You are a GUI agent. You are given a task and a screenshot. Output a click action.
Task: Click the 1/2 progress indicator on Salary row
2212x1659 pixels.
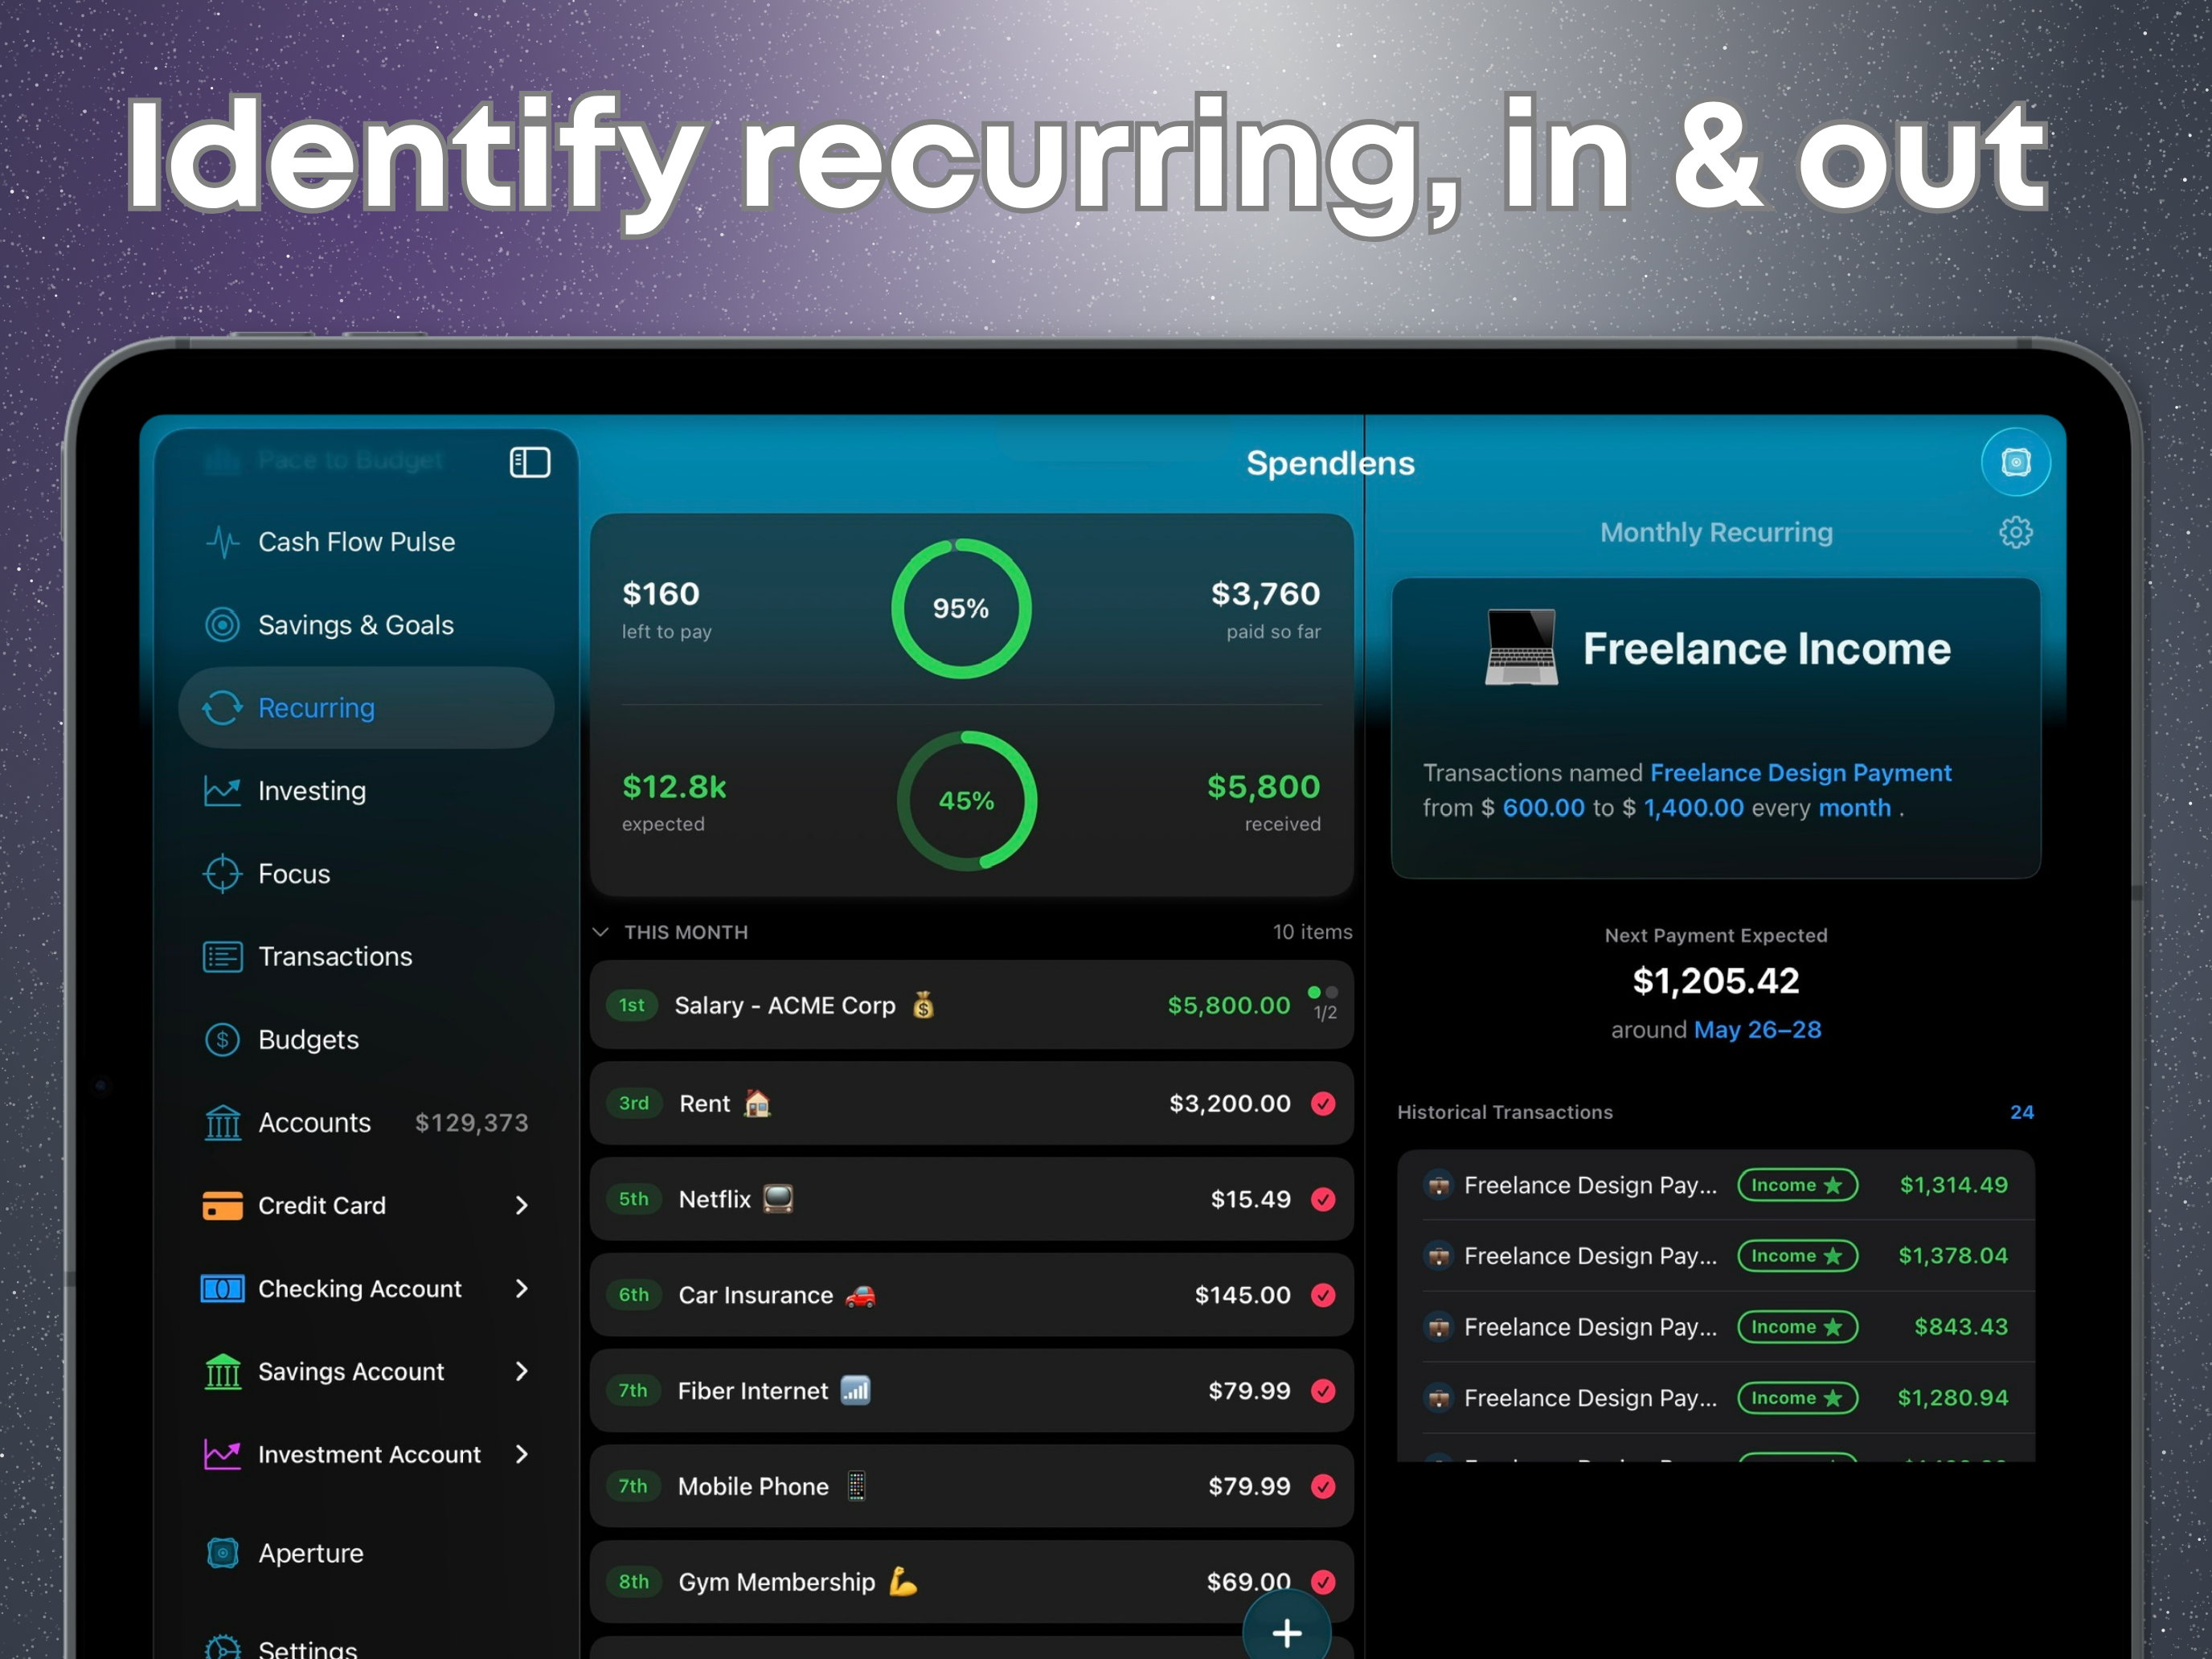1324,1004
